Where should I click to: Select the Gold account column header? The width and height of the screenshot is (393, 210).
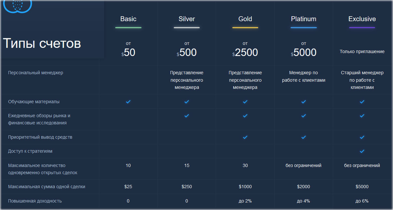tap(245, 19)
